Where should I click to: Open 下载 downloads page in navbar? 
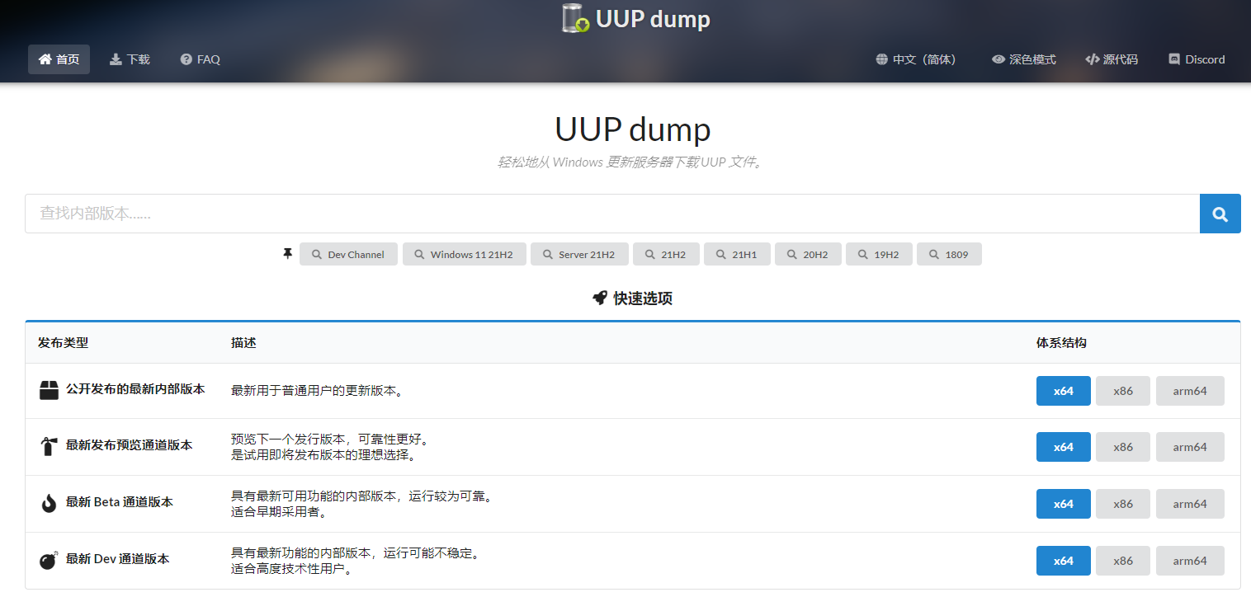[130, 59]
